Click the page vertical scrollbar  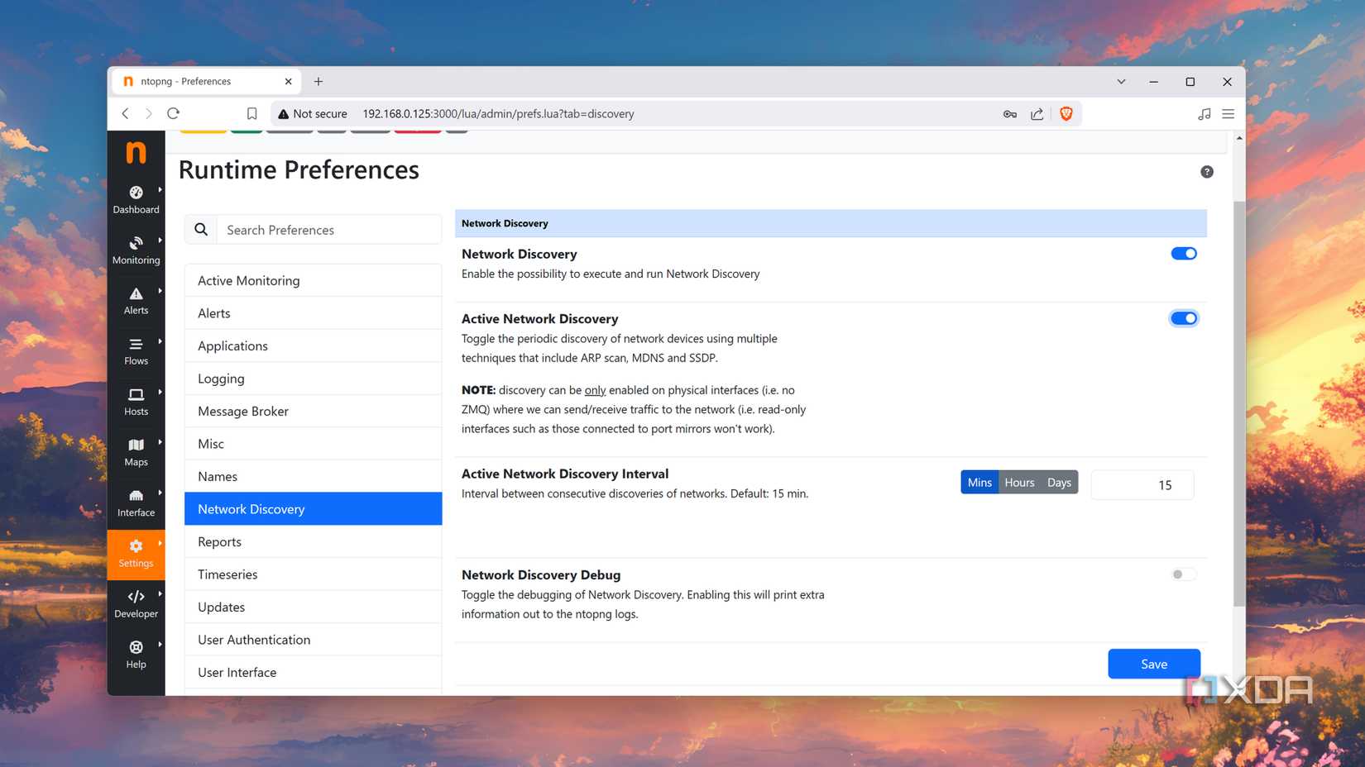pos(1238,403)
